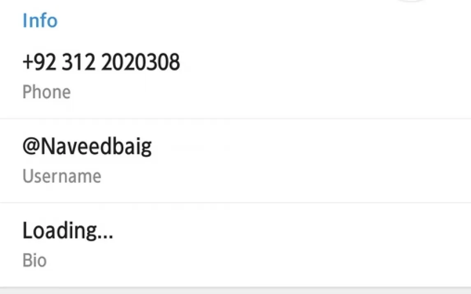Click the +92 country code
The image size is (471, 294).
coord(39,62)
